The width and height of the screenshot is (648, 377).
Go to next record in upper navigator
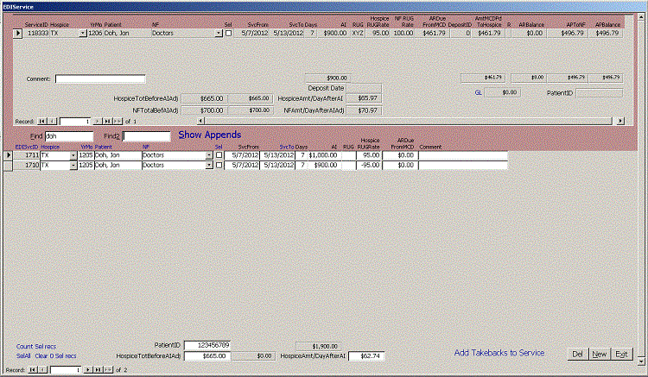[x=97, y=121]
